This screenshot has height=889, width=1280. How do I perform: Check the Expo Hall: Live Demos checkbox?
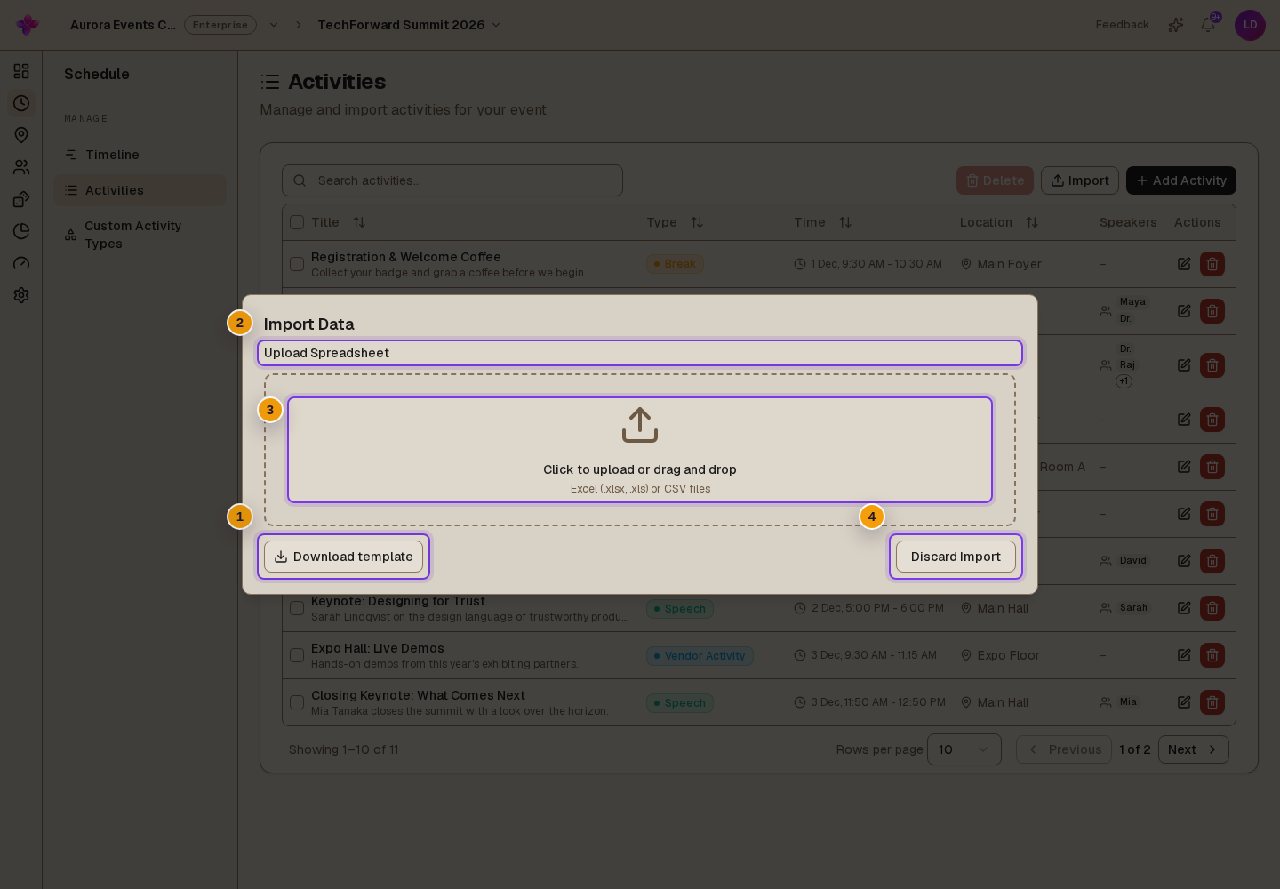click(297, 655)
